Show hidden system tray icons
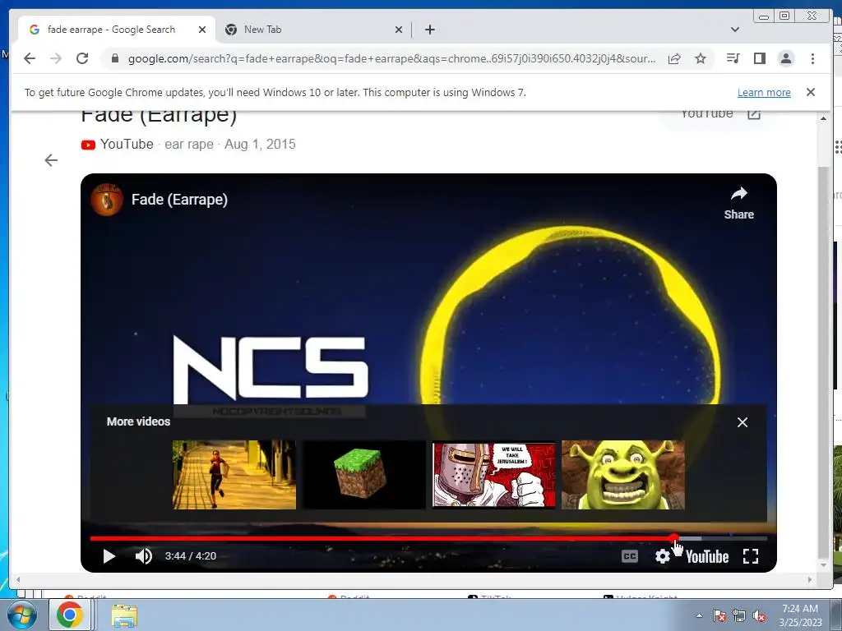 (699, 615)
